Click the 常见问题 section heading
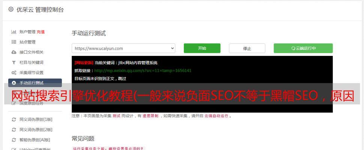 tap(83, 139)
